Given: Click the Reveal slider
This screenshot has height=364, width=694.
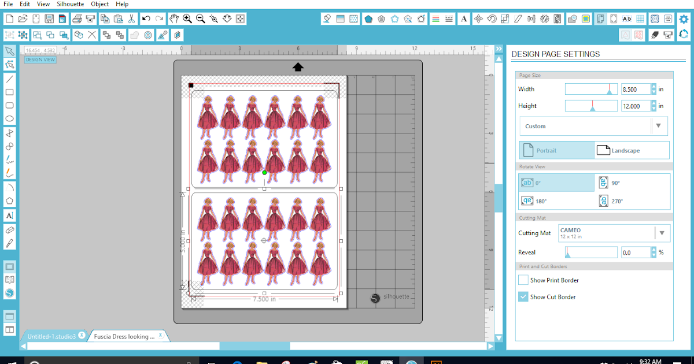Looking at the screenshot, I should (x=591, y=252).
